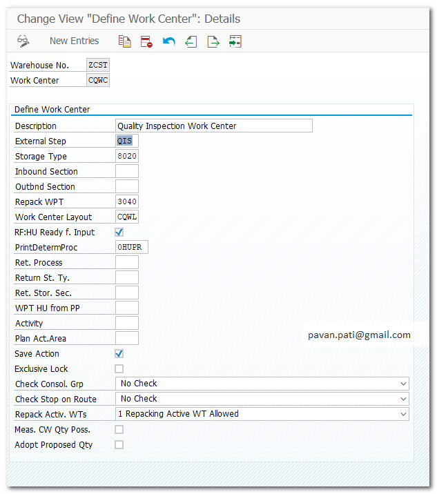Tick the Adopt Proposed Qty checkbox
The height and width of the screenshot is (494, 437).
(x=119, y=445)
